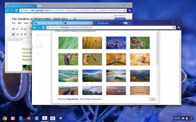Star the Gardens at Bistercombe document title
The width and height of the screenshot is (196, 122).
click(70, 19)
